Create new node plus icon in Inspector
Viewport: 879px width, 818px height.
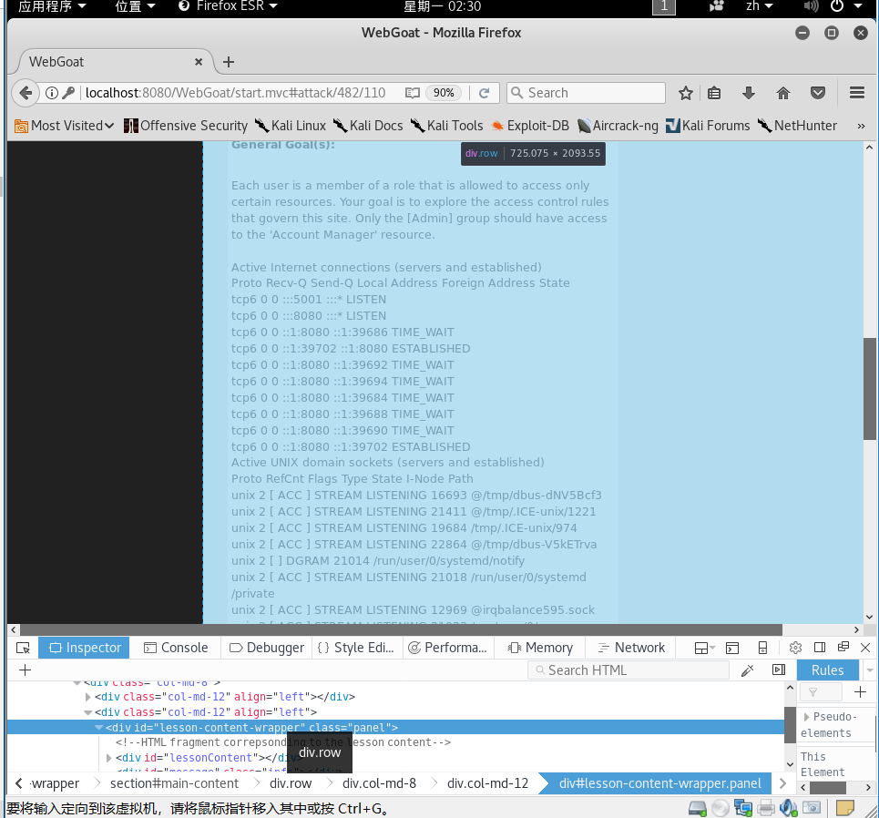pos(25,670)
